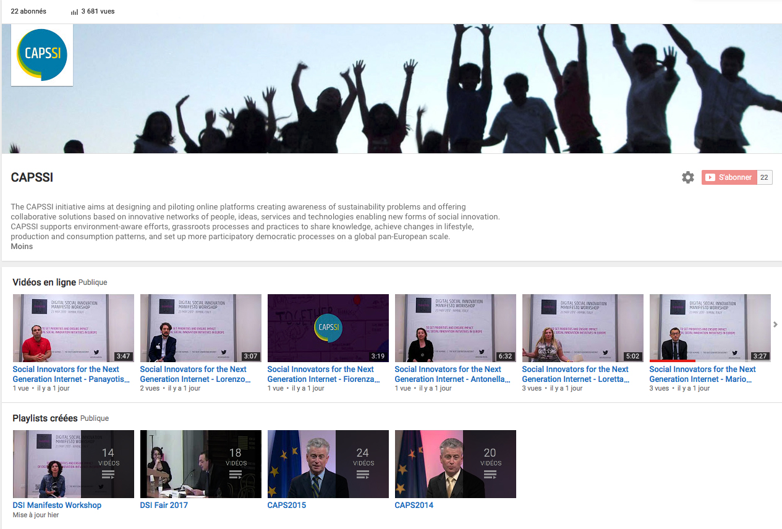Viewport: 782px width, 529px height.
Task: Open the Playlists créées section heading
Action: point(45,418)
